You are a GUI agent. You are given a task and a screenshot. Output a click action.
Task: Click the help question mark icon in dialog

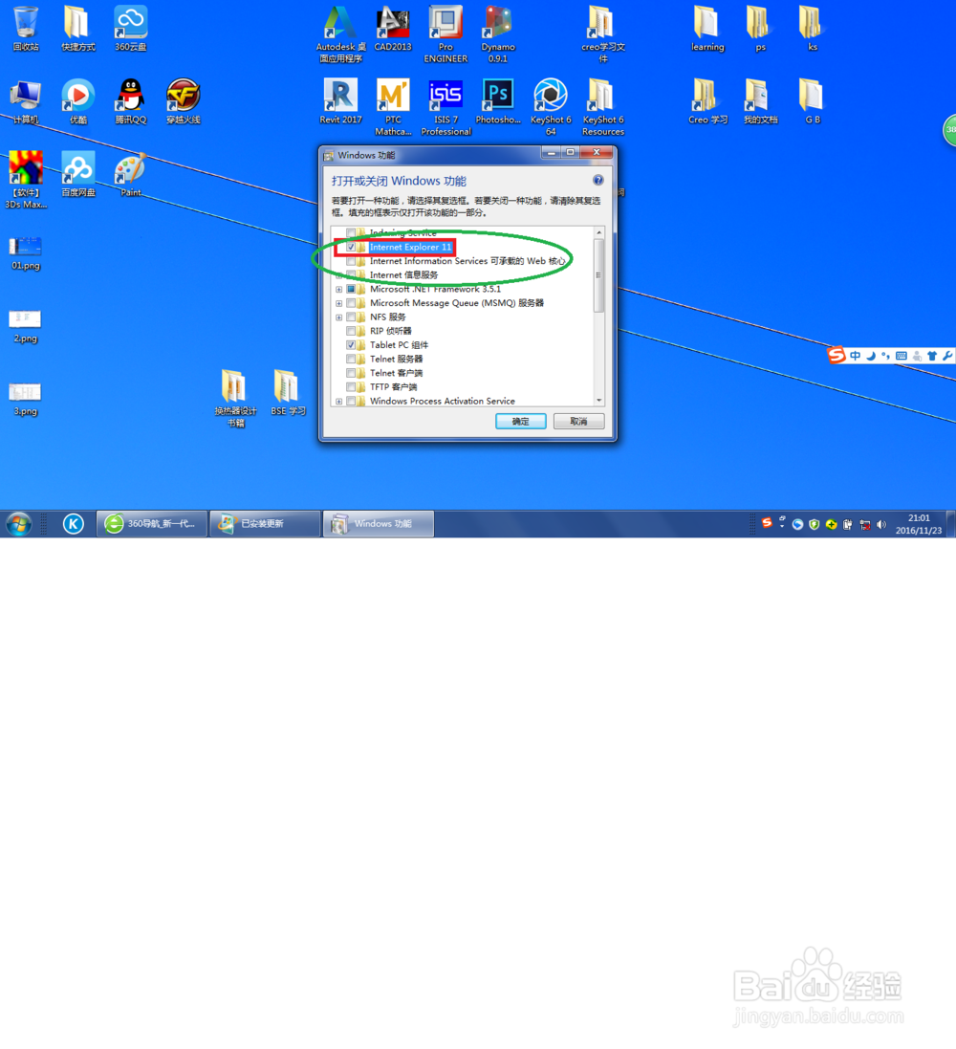click(598, 180)
